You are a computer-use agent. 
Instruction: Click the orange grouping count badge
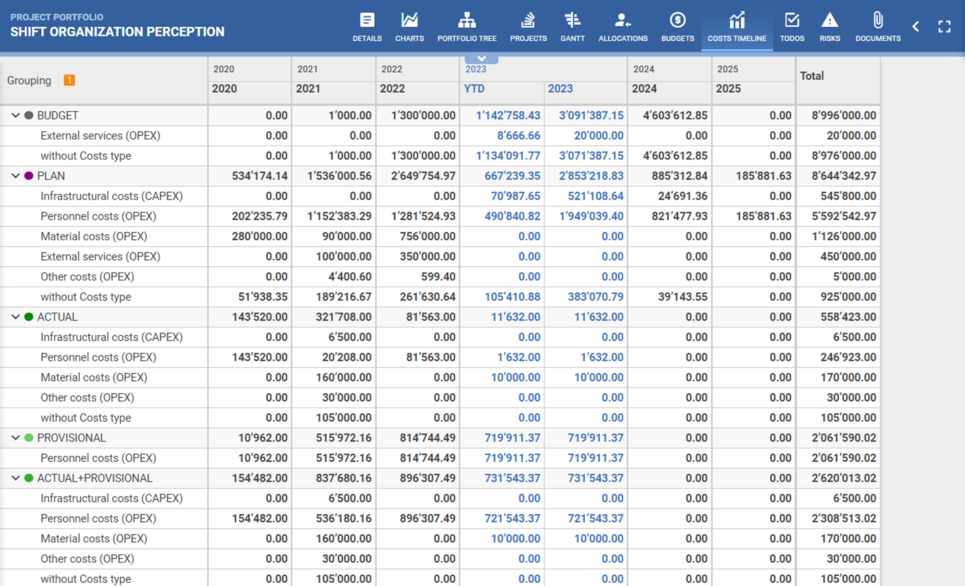[x=69, y=80]
